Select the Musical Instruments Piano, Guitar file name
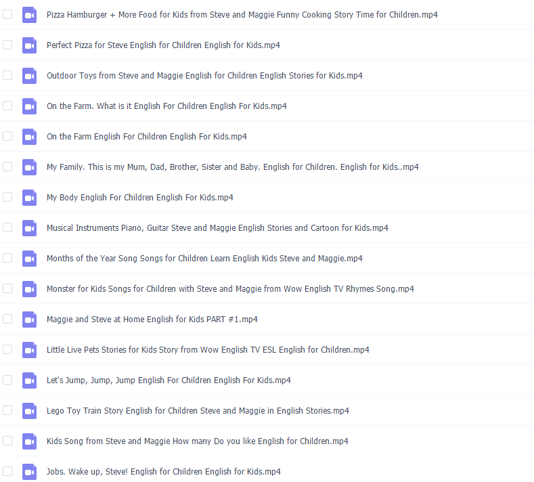The width and height of the screenshot is (534, 482). tap(217, 228)
